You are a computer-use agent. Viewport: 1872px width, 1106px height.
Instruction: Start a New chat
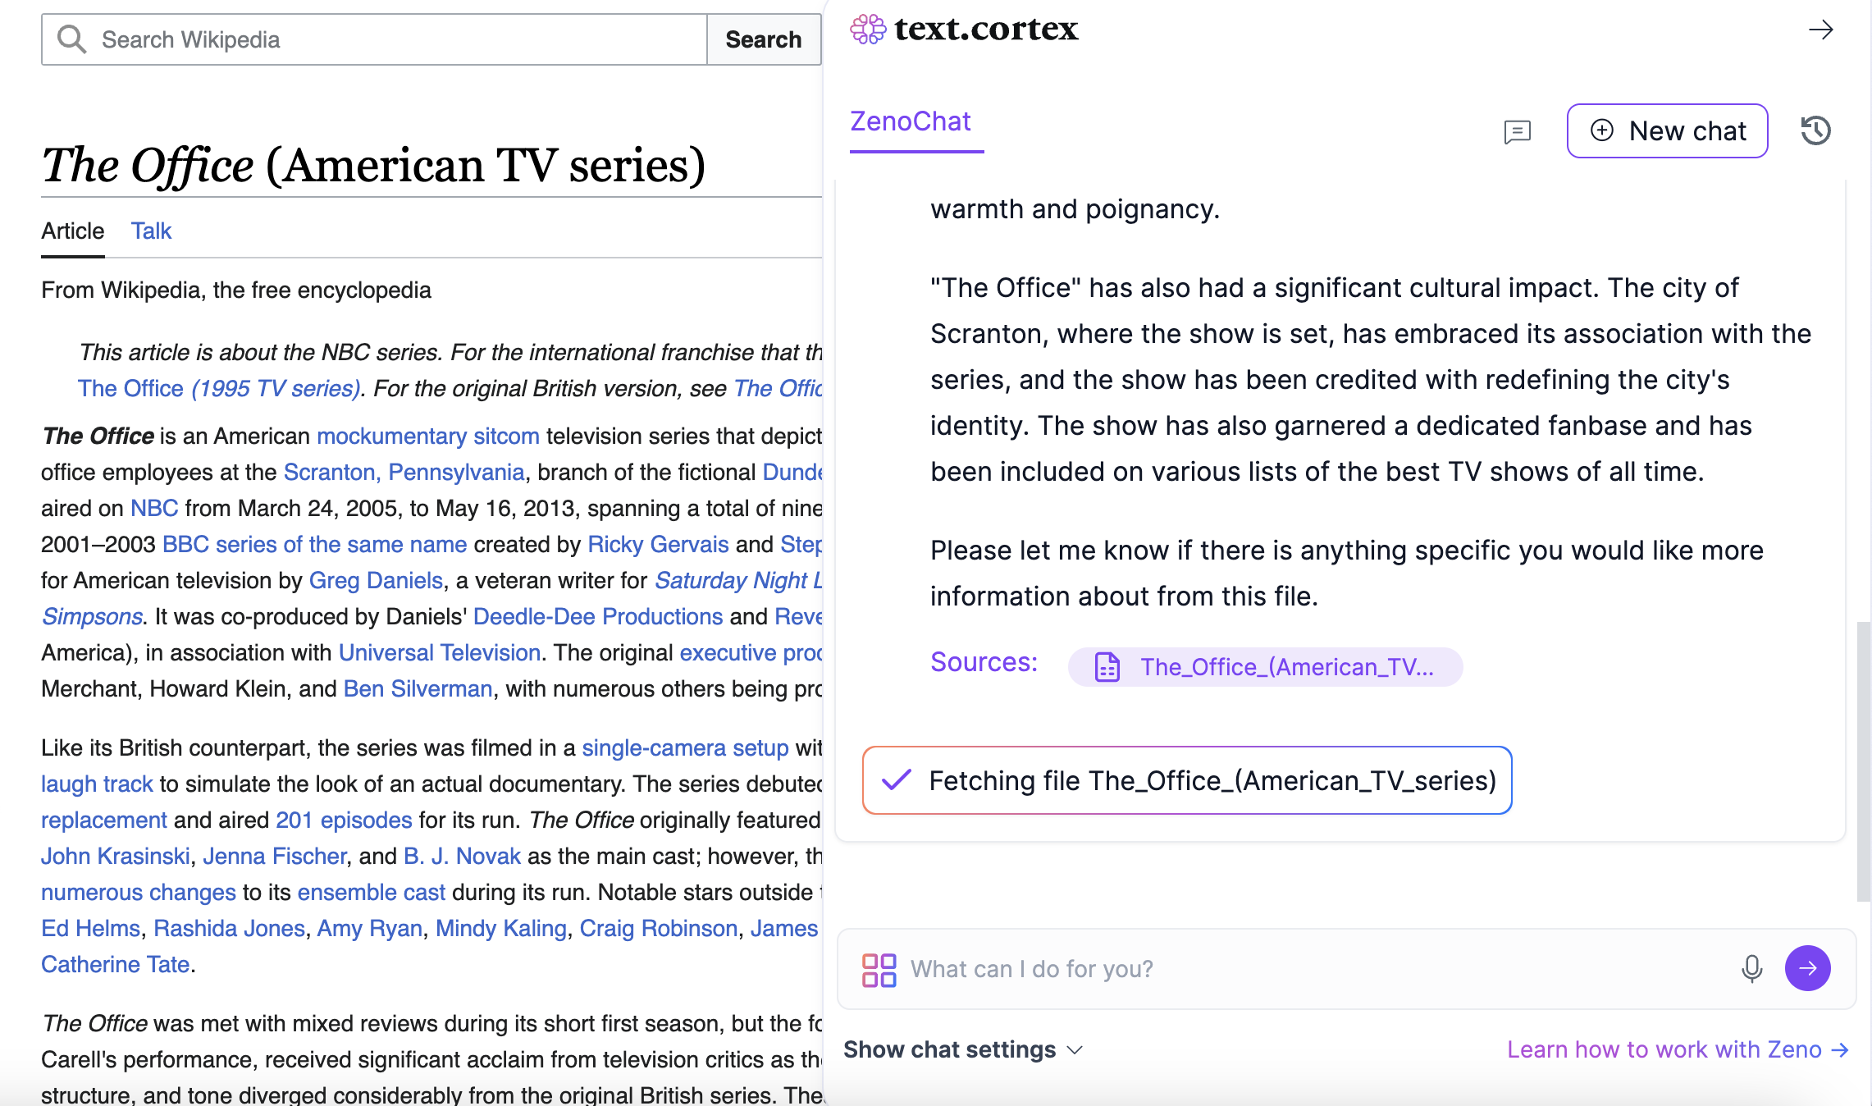pyautogui.click(x=1667, y=130)
